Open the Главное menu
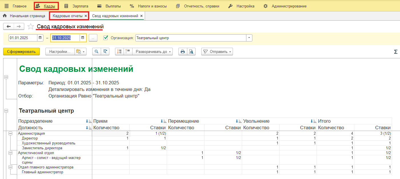The width and height of the screenshot is (400, 179). point(19,6)
